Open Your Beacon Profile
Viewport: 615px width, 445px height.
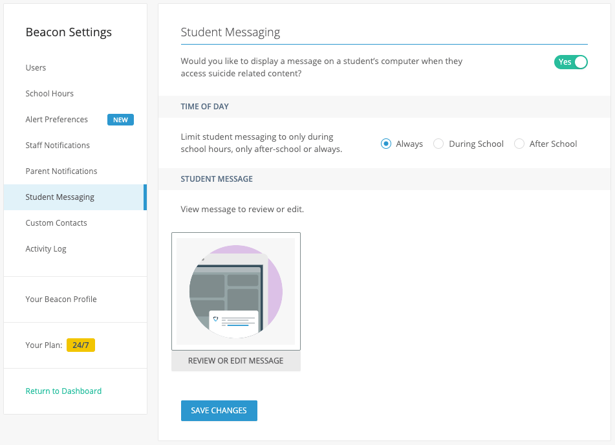[x=61, y=299]
